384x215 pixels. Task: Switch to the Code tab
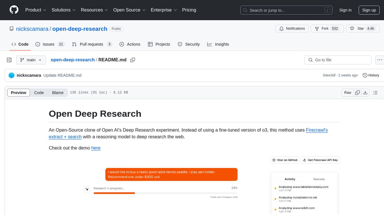click(20, 44)
